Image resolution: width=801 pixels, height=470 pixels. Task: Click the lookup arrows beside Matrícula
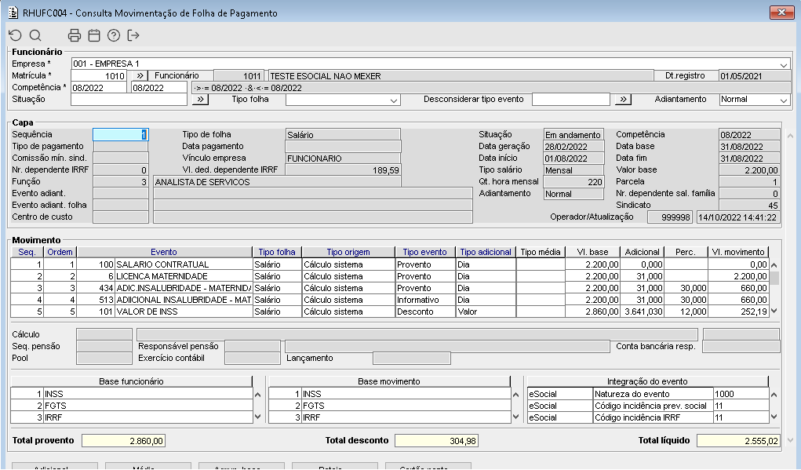(137, 76)
